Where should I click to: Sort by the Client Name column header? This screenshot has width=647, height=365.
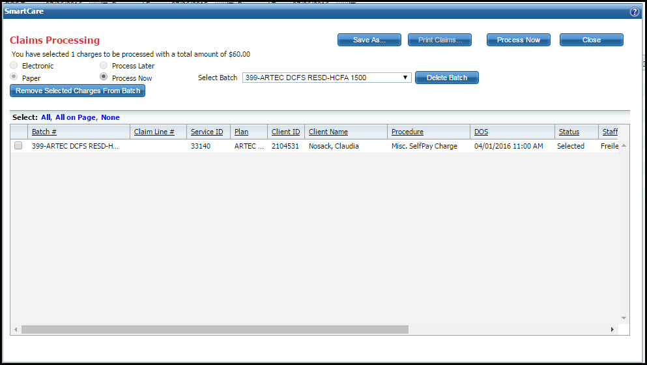pyautogui.click(x=328, y=132)
